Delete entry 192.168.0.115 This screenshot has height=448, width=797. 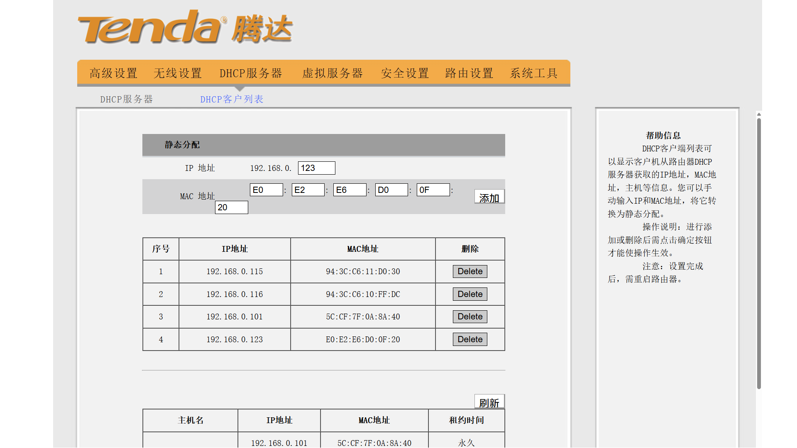click(470, 271)
